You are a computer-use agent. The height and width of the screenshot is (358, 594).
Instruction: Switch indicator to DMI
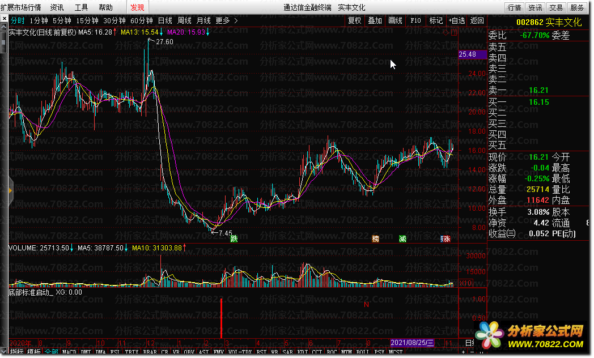[x=86, y=352]
